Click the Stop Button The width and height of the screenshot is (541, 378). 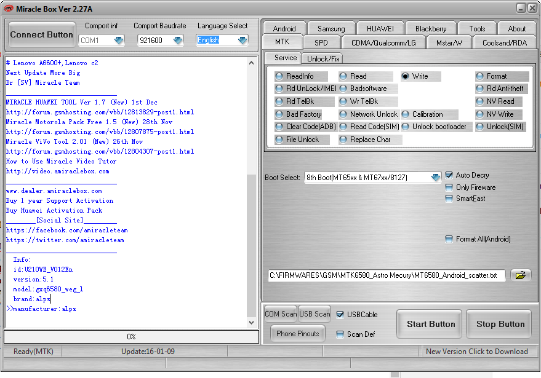(x=500, y=324)
